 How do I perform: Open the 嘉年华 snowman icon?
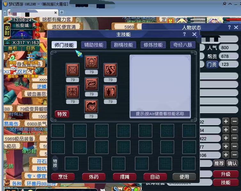tap(13, 72)
